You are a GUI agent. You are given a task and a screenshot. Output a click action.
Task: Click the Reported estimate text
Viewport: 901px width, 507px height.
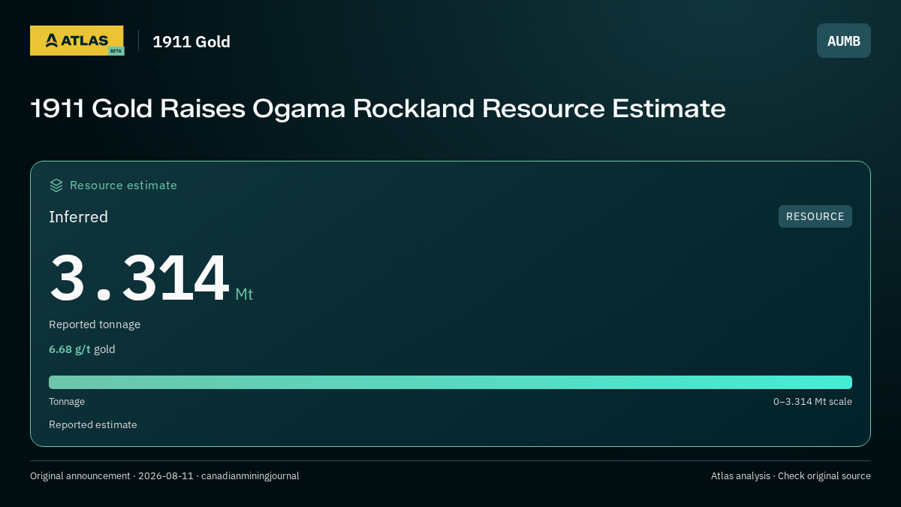[93, 424]
